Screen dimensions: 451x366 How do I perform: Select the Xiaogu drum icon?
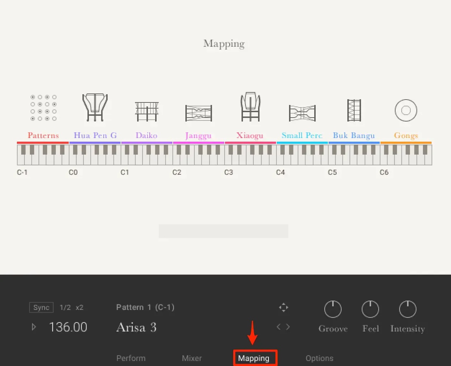250,107
